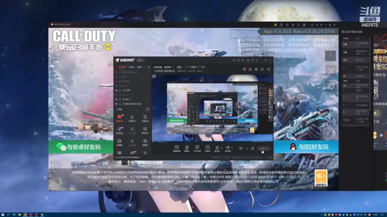
Task: Toggle visibility eye of 图片 1 source
Action: [x=116, y=99]
